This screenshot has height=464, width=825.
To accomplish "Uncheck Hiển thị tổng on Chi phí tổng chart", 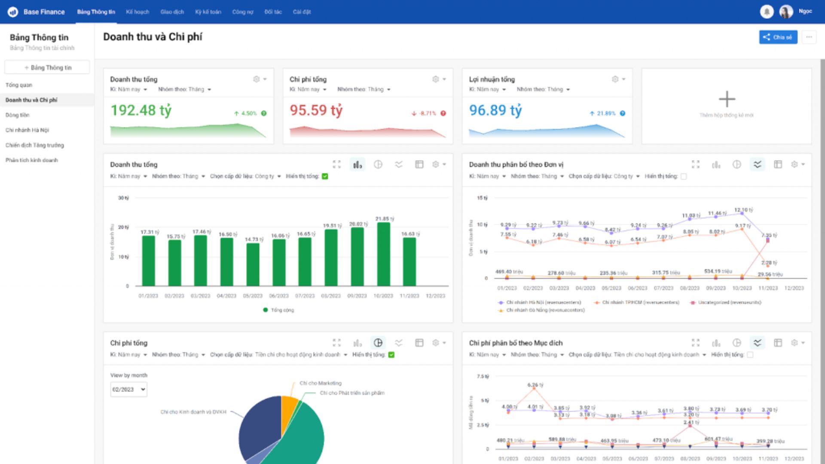I will [x=391, y=355].
